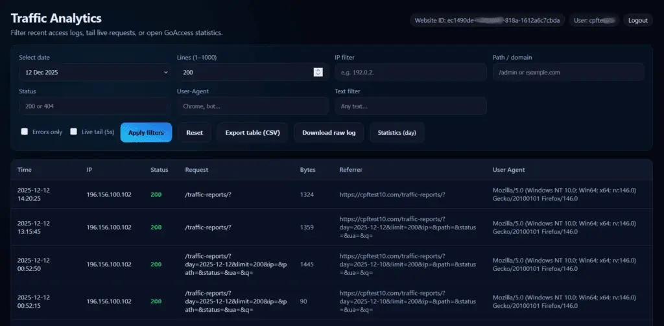Log out using the Logout button
The image size is (664, 326).
[x=638, y=20]
